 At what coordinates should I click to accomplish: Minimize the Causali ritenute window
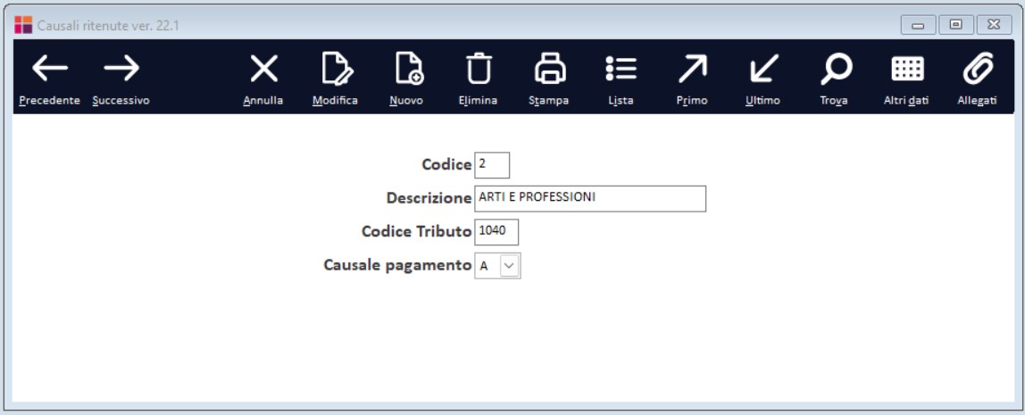coord(918,25)
